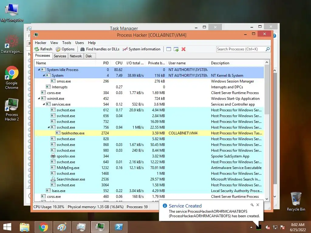Click the process list vertical scrollbar thumb

pos(267,89)
